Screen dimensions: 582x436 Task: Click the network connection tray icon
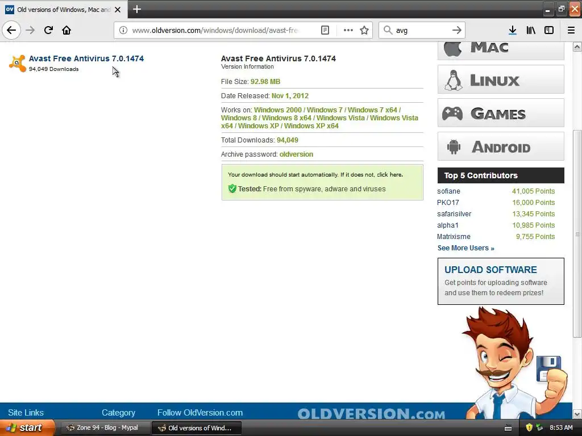539,427
